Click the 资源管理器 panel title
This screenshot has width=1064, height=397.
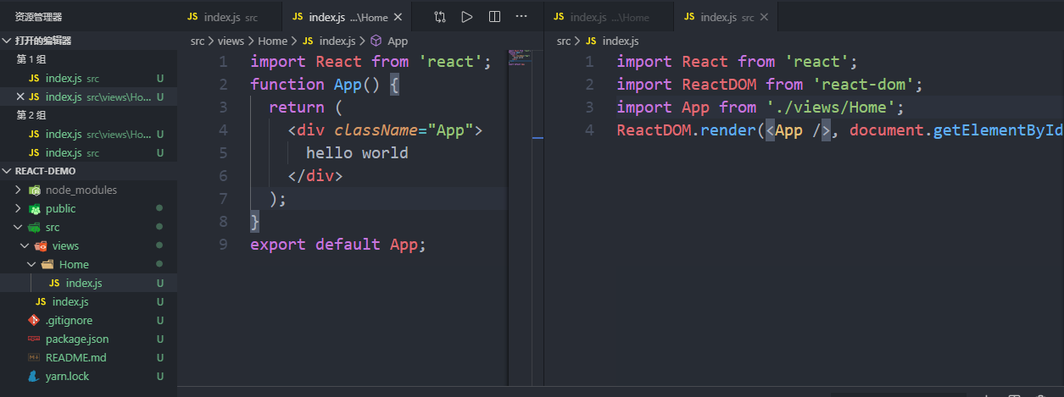[x=38, y=17]
